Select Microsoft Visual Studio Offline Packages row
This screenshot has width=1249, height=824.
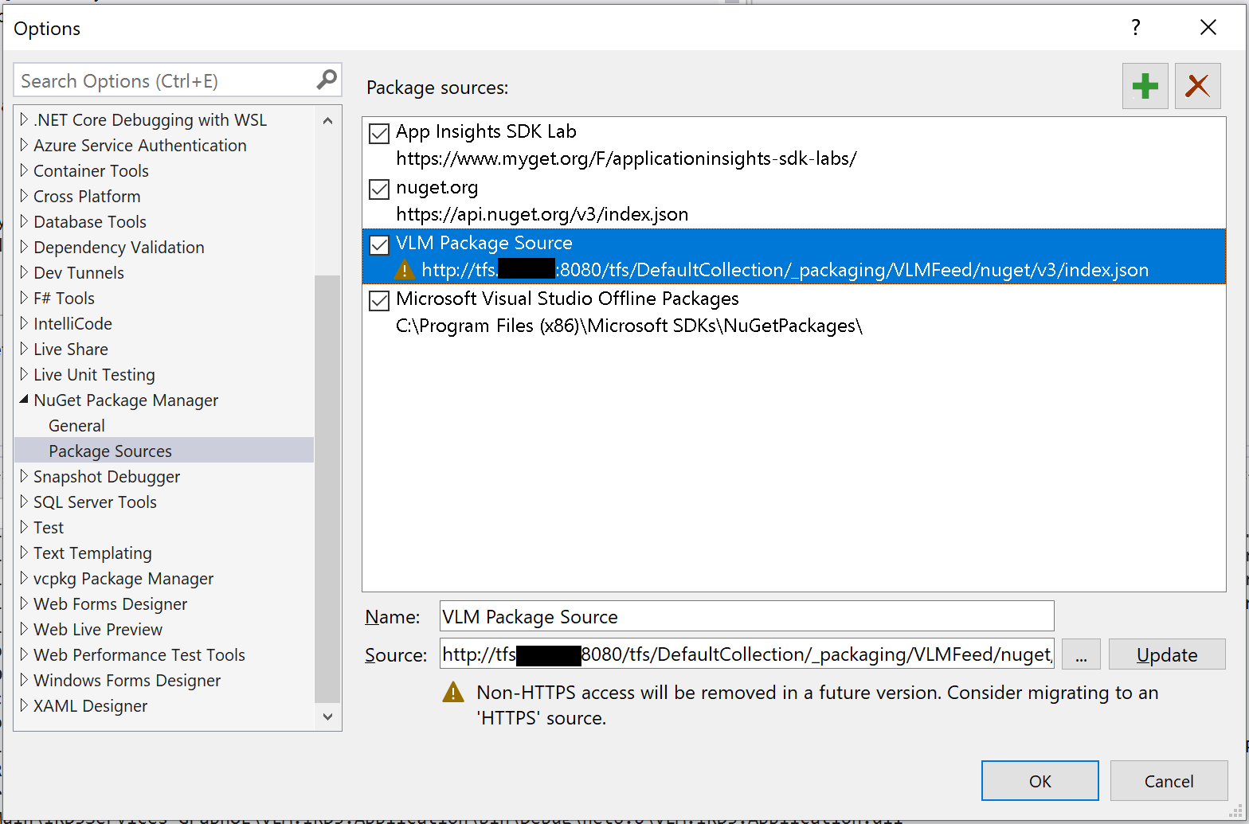(x=794, y=312)
